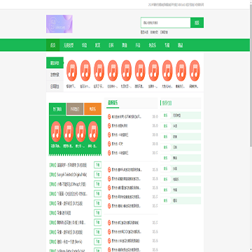The height and width of the screenshot is (252, 252).
Task: Open 抖音 category in right sidebar list
Action: click(181, 169)
